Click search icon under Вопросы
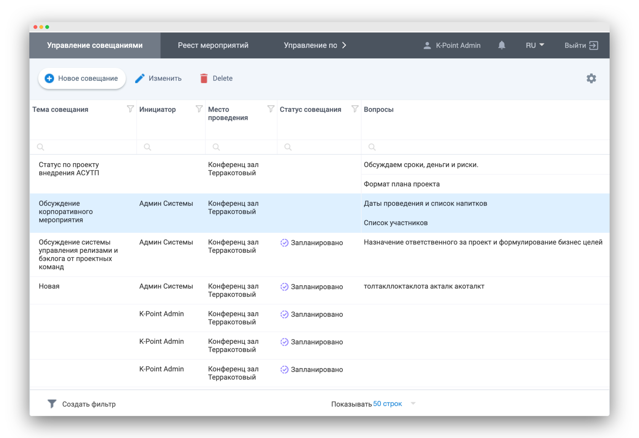The image size is (639, 438). pyautogui.click(x=372, y=147)
